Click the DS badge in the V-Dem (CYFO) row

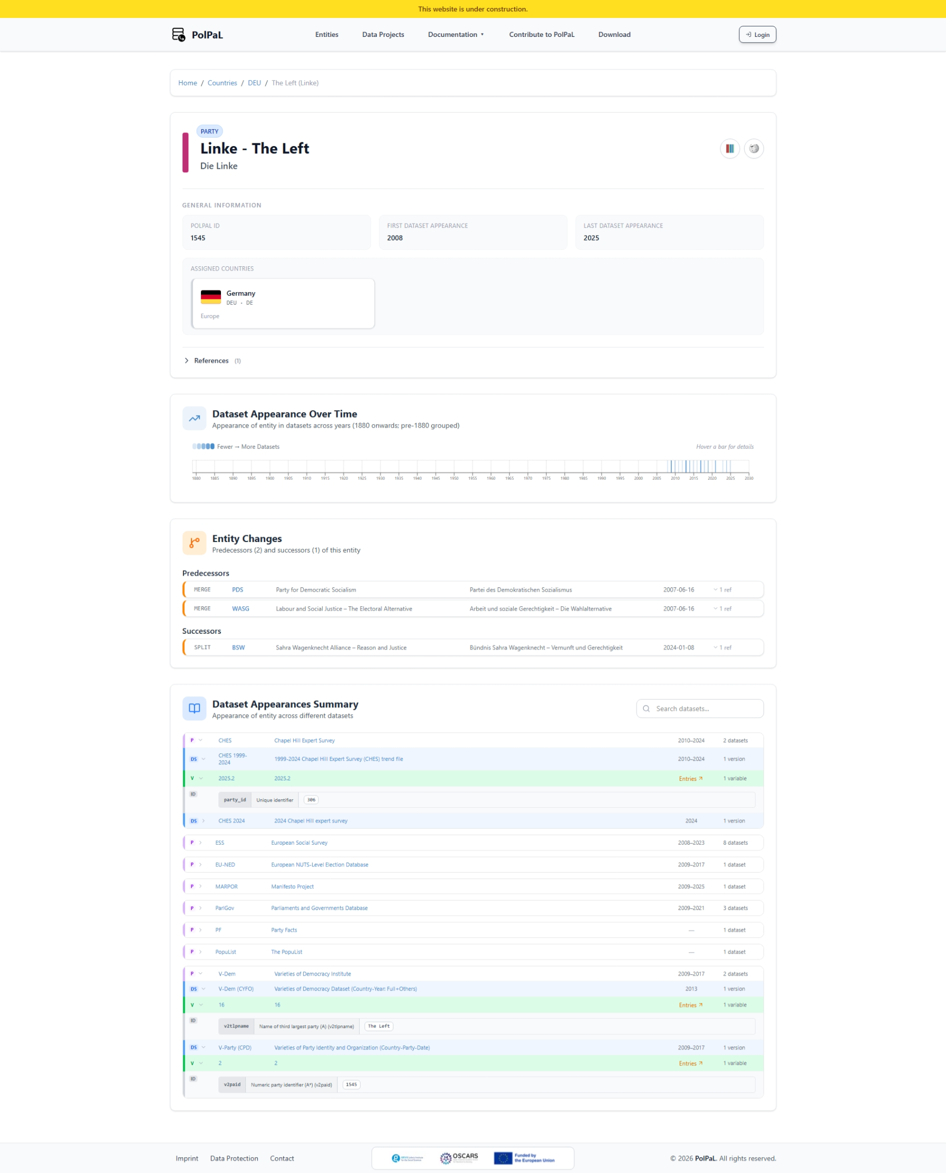[x=194, y=989]
